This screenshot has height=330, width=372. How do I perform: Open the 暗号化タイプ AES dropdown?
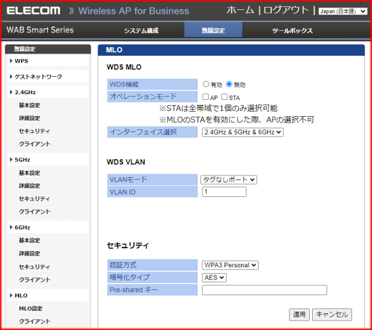pyautogui.click(x=214, y=278)
